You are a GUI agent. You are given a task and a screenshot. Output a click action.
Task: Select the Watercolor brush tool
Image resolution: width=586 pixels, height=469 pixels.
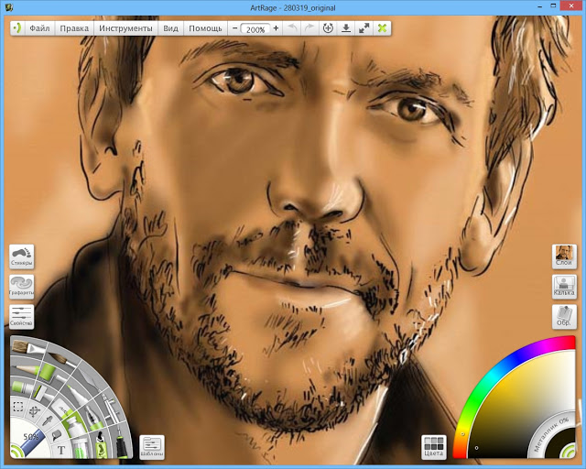(x=61, y=360)
